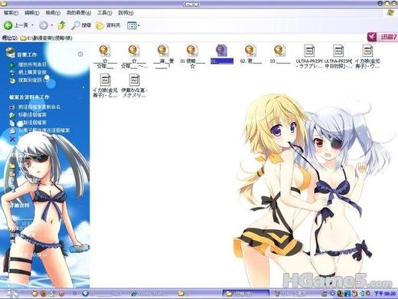Image resolution: width=398 pixels, height=299 pixels.
Task: Open the 檔案(F) menu
Action: (x=11, y=12)
